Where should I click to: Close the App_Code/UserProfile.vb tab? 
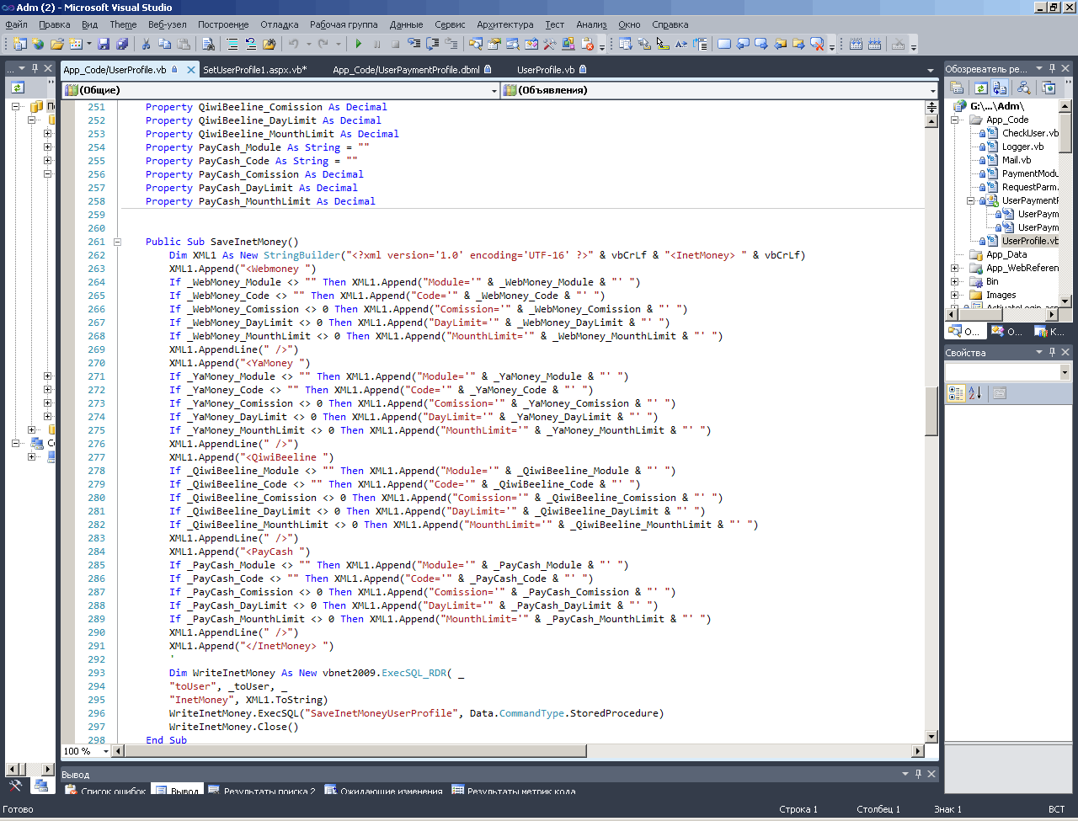coord(191,70)
